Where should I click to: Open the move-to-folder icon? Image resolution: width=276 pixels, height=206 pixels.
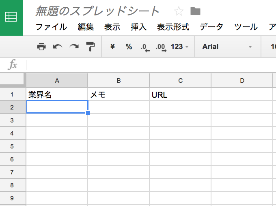(x=196, y=11)
